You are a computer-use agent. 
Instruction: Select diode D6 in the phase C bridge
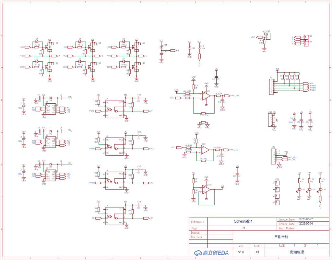point(124,42)
